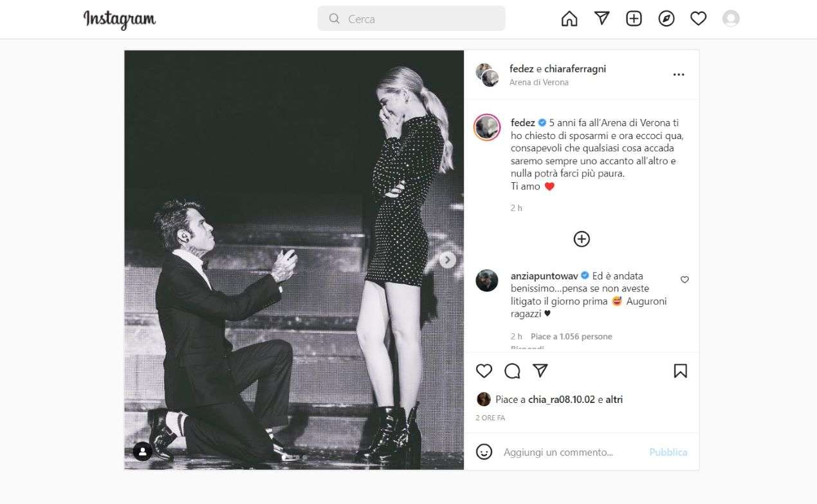Focus the Cerca search field

click(412, 19)
